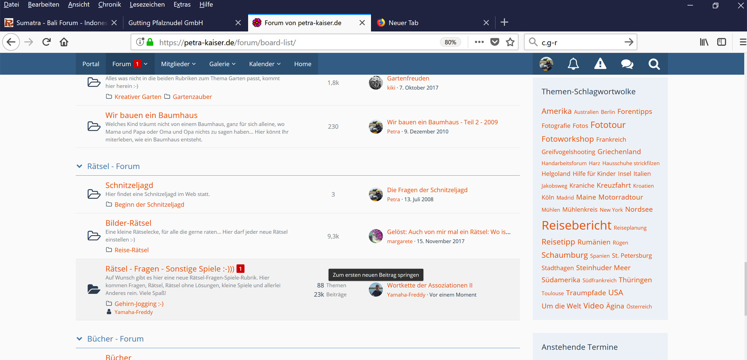
Task: Click the warning triangle moderation icon
Action: click(x=600, y=64)
